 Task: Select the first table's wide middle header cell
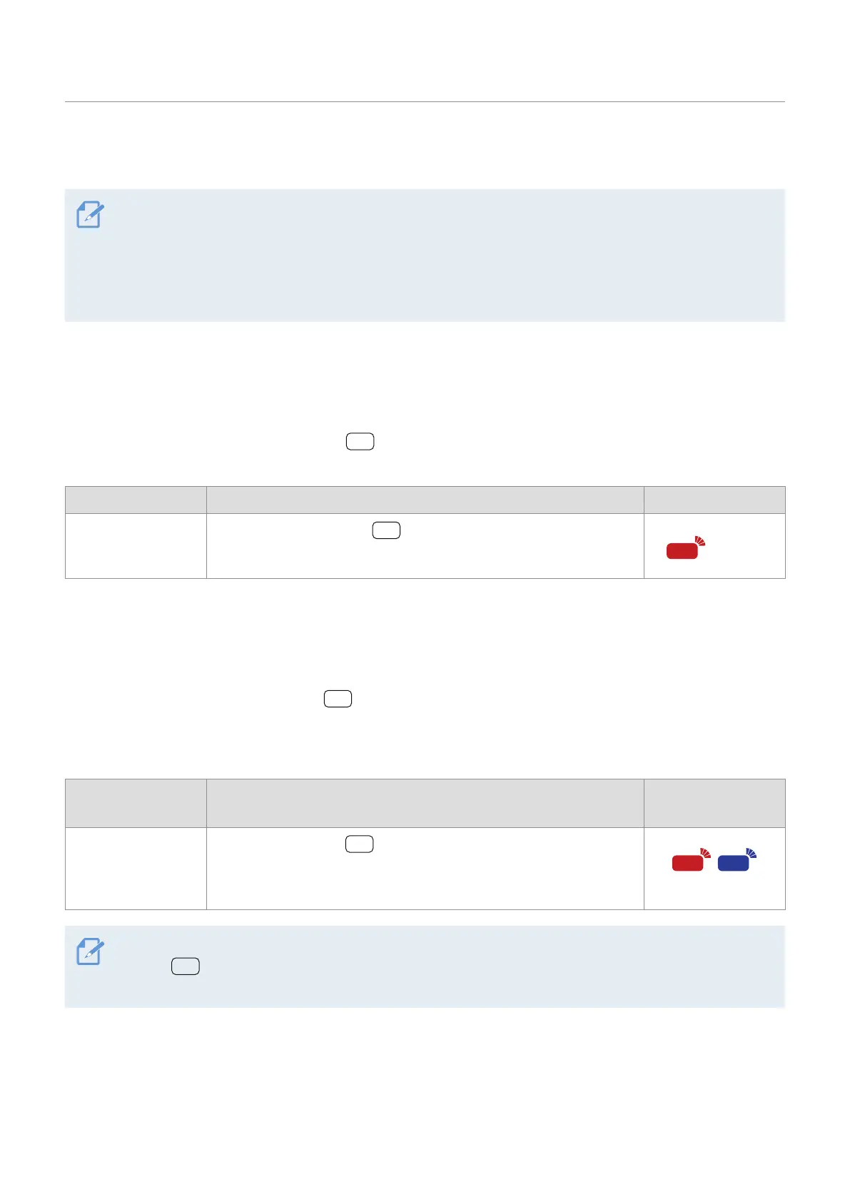425,500
